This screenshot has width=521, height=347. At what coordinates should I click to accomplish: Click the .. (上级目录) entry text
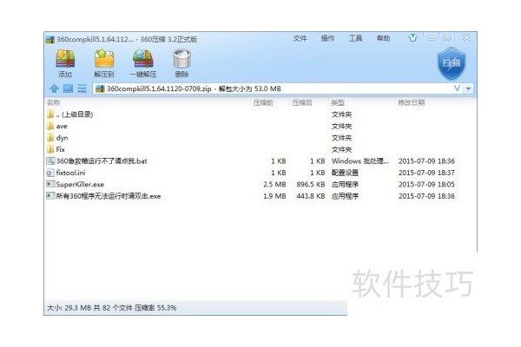pyautogui.click(x=75, y=115)
